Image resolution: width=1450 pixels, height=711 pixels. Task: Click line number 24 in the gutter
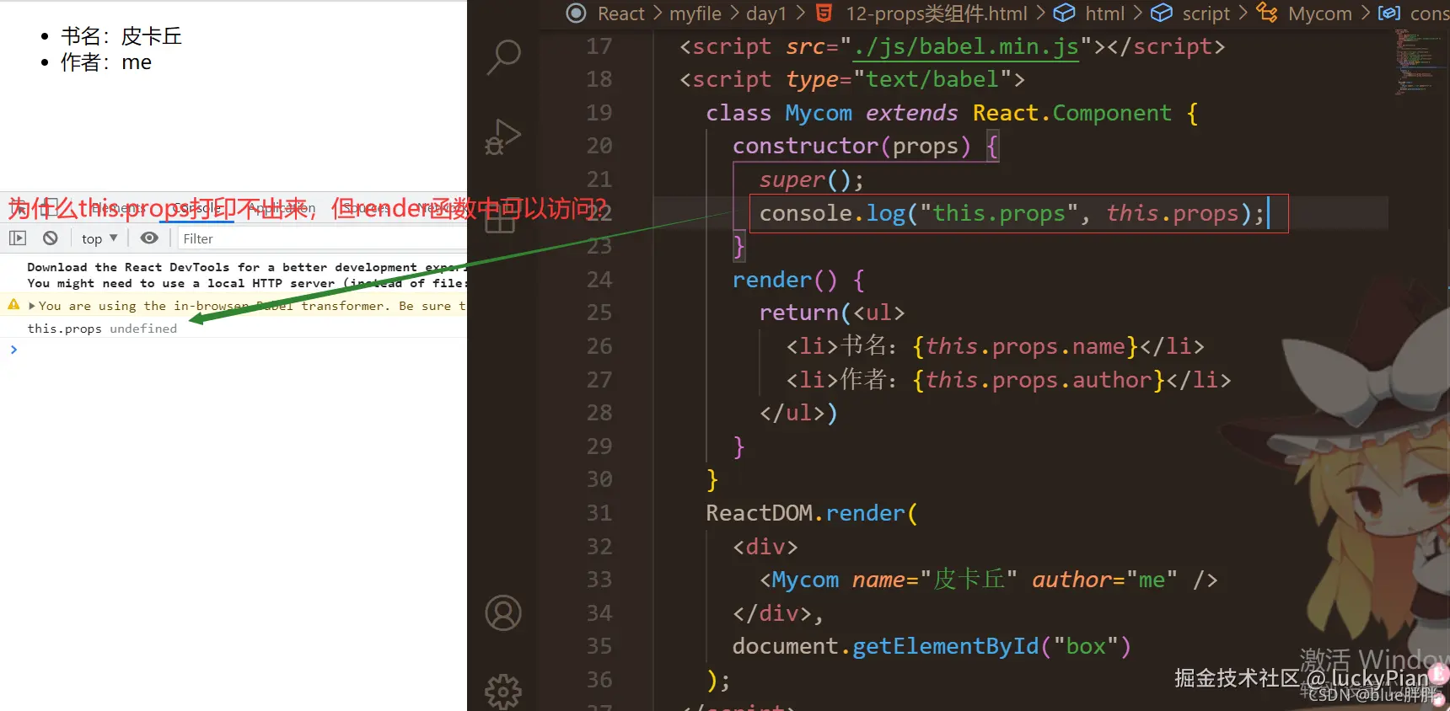point(599,280)
